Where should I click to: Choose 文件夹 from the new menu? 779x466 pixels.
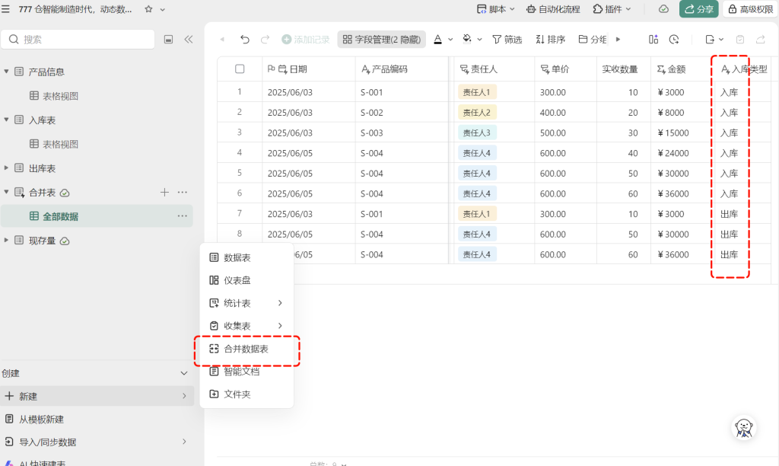pyautogui.click(x=246, y=394)
